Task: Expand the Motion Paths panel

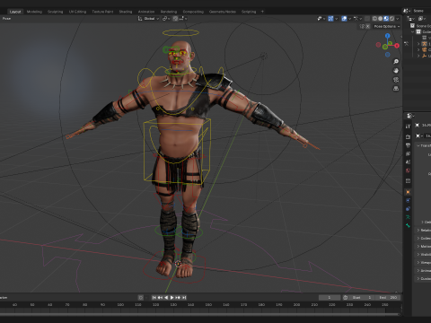Action: click(x=424, y=246)
